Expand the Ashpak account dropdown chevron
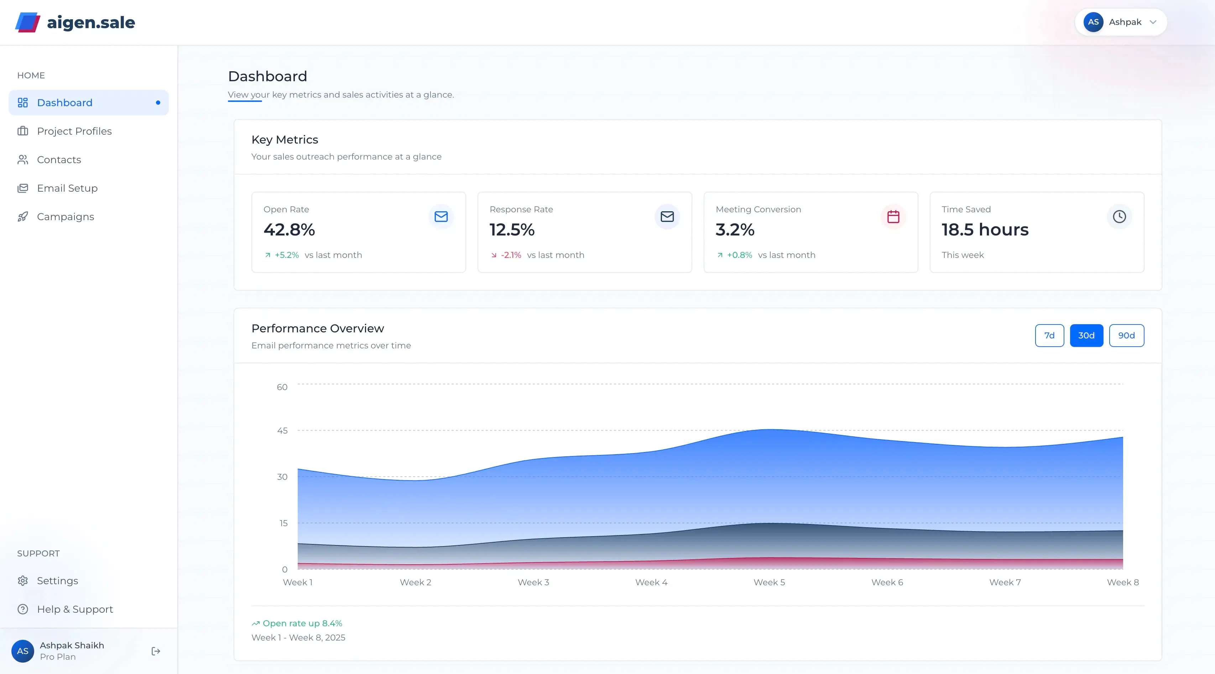 click(1153, 22)
